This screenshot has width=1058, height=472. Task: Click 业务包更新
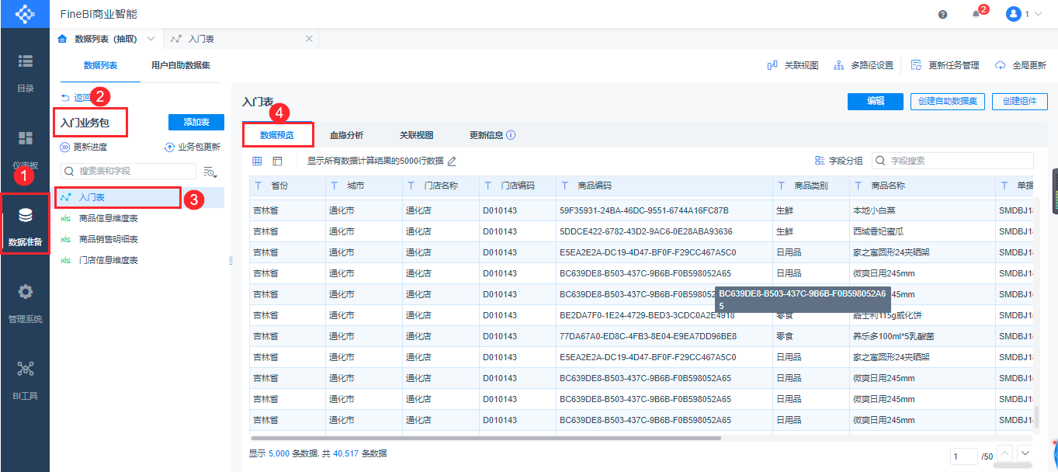[193, 147]
